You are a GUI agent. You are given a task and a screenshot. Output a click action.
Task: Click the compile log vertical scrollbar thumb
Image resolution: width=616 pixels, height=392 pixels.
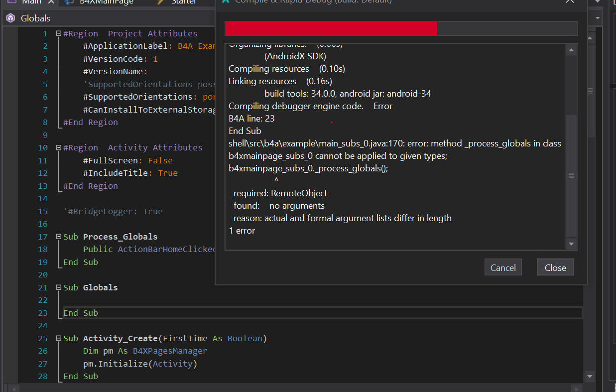[571, 176]
